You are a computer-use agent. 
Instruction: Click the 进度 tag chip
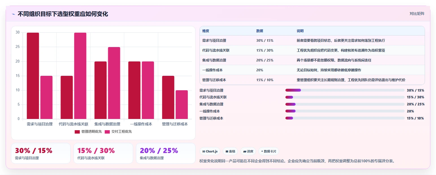(x=248, y=151)
